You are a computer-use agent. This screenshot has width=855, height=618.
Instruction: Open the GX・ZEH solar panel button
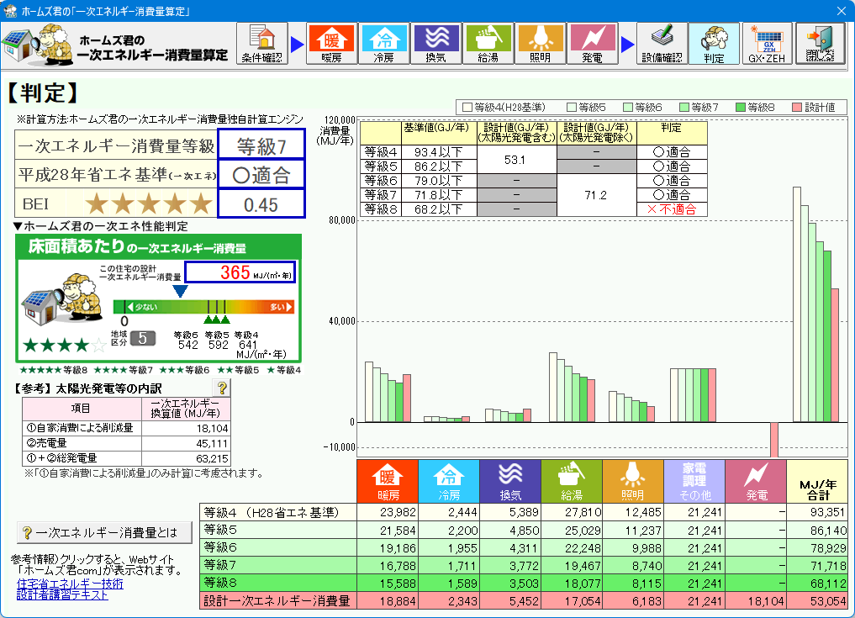[x=766, y=44]
